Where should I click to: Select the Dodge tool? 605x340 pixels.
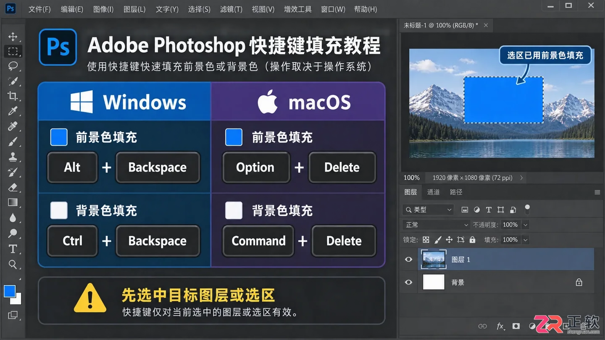(13, 233)
